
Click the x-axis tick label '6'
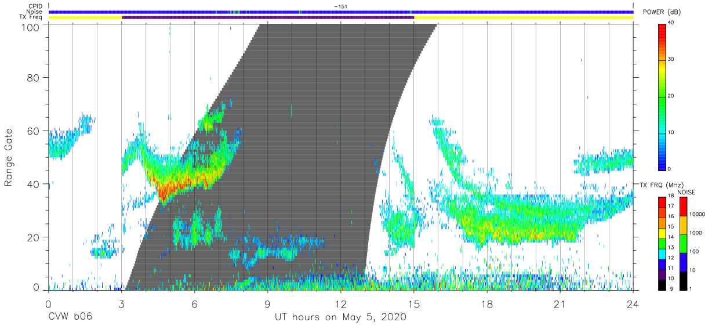coord(195,304)
